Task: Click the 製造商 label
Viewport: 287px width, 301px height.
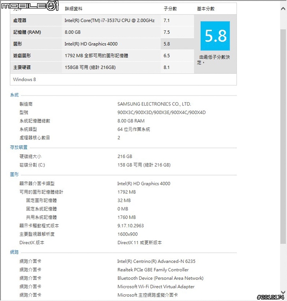Action: [26, 104]
